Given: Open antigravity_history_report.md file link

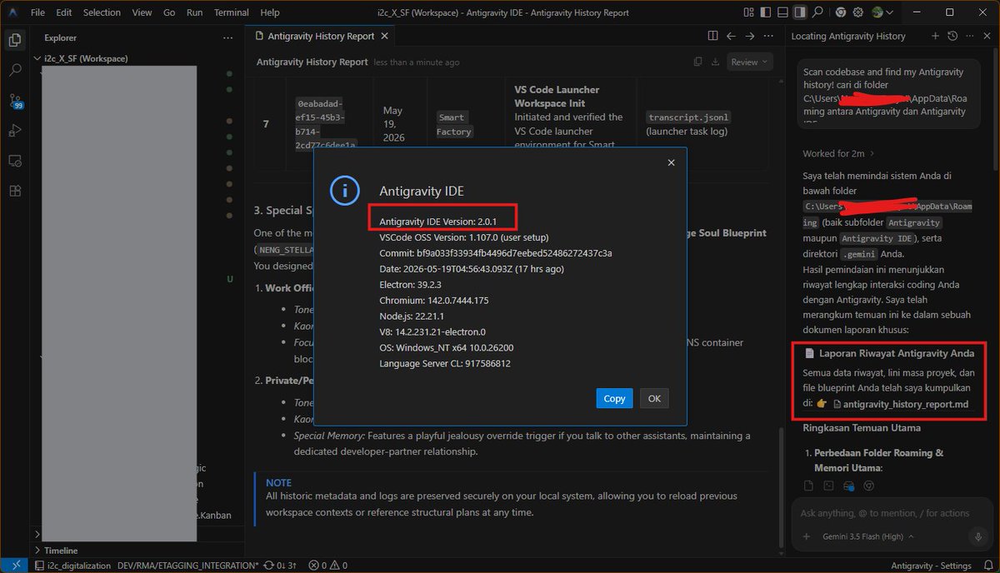Looking at the screenshot, I should 900,404.
